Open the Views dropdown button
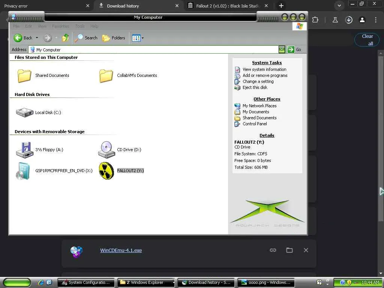384x288 pixels. pos(138,38)
